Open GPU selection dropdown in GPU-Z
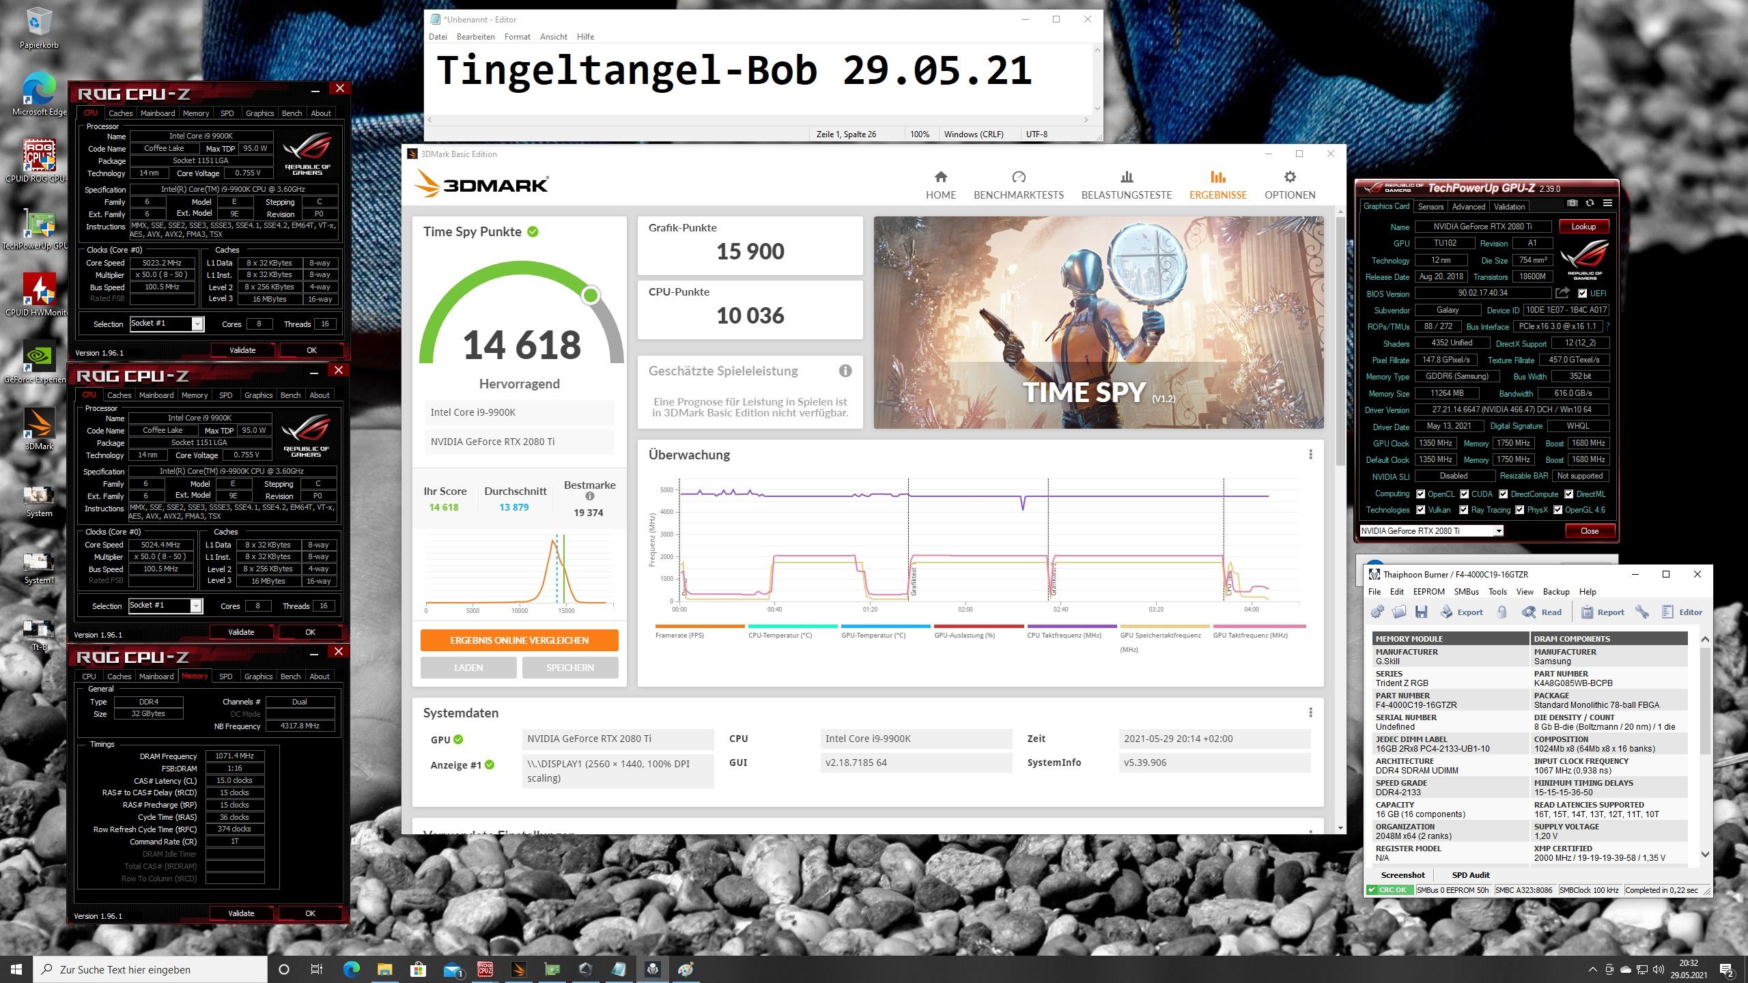 (x=1498, y=531)
